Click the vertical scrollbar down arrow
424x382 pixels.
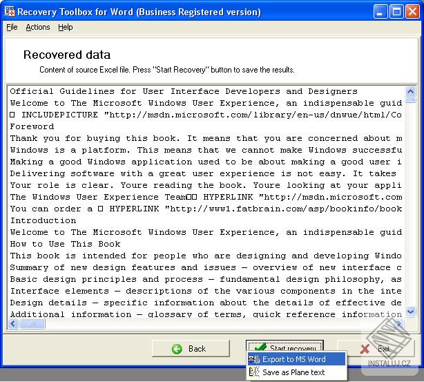(x=410, y=312)
